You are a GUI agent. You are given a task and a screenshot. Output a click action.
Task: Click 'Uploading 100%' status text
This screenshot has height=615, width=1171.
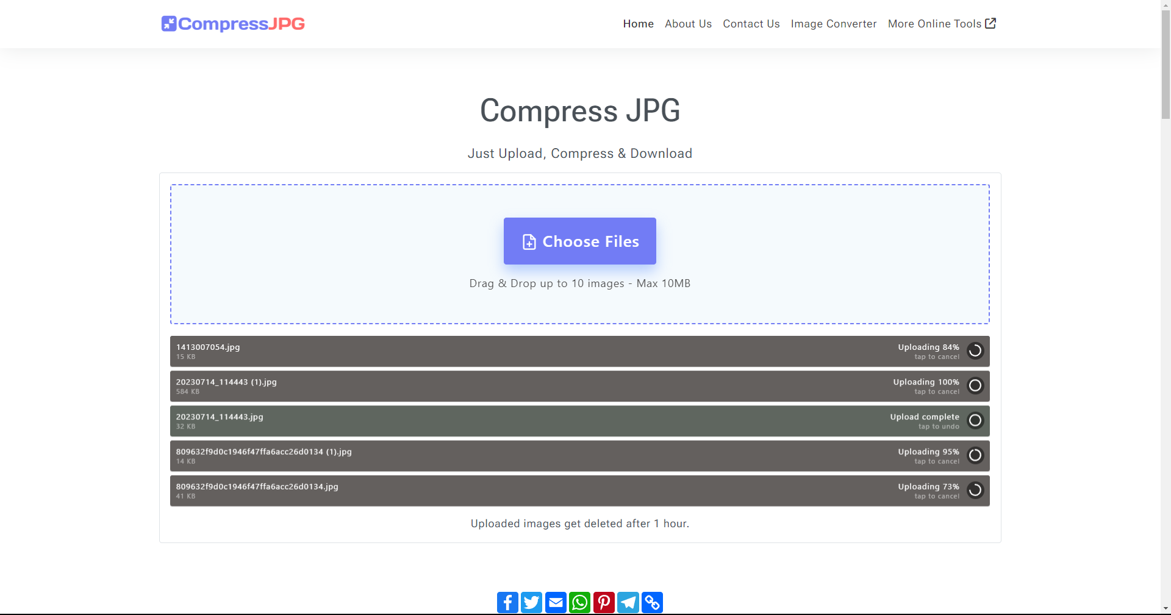926,382
